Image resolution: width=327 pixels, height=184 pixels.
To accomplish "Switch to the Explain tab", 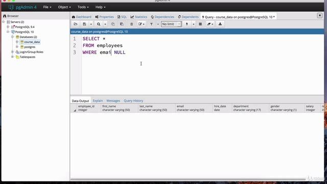I will 98,101.
